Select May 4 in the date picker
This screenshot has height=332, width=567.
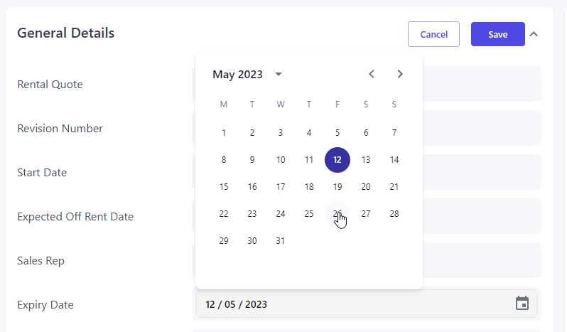click(x=309, y=133)
